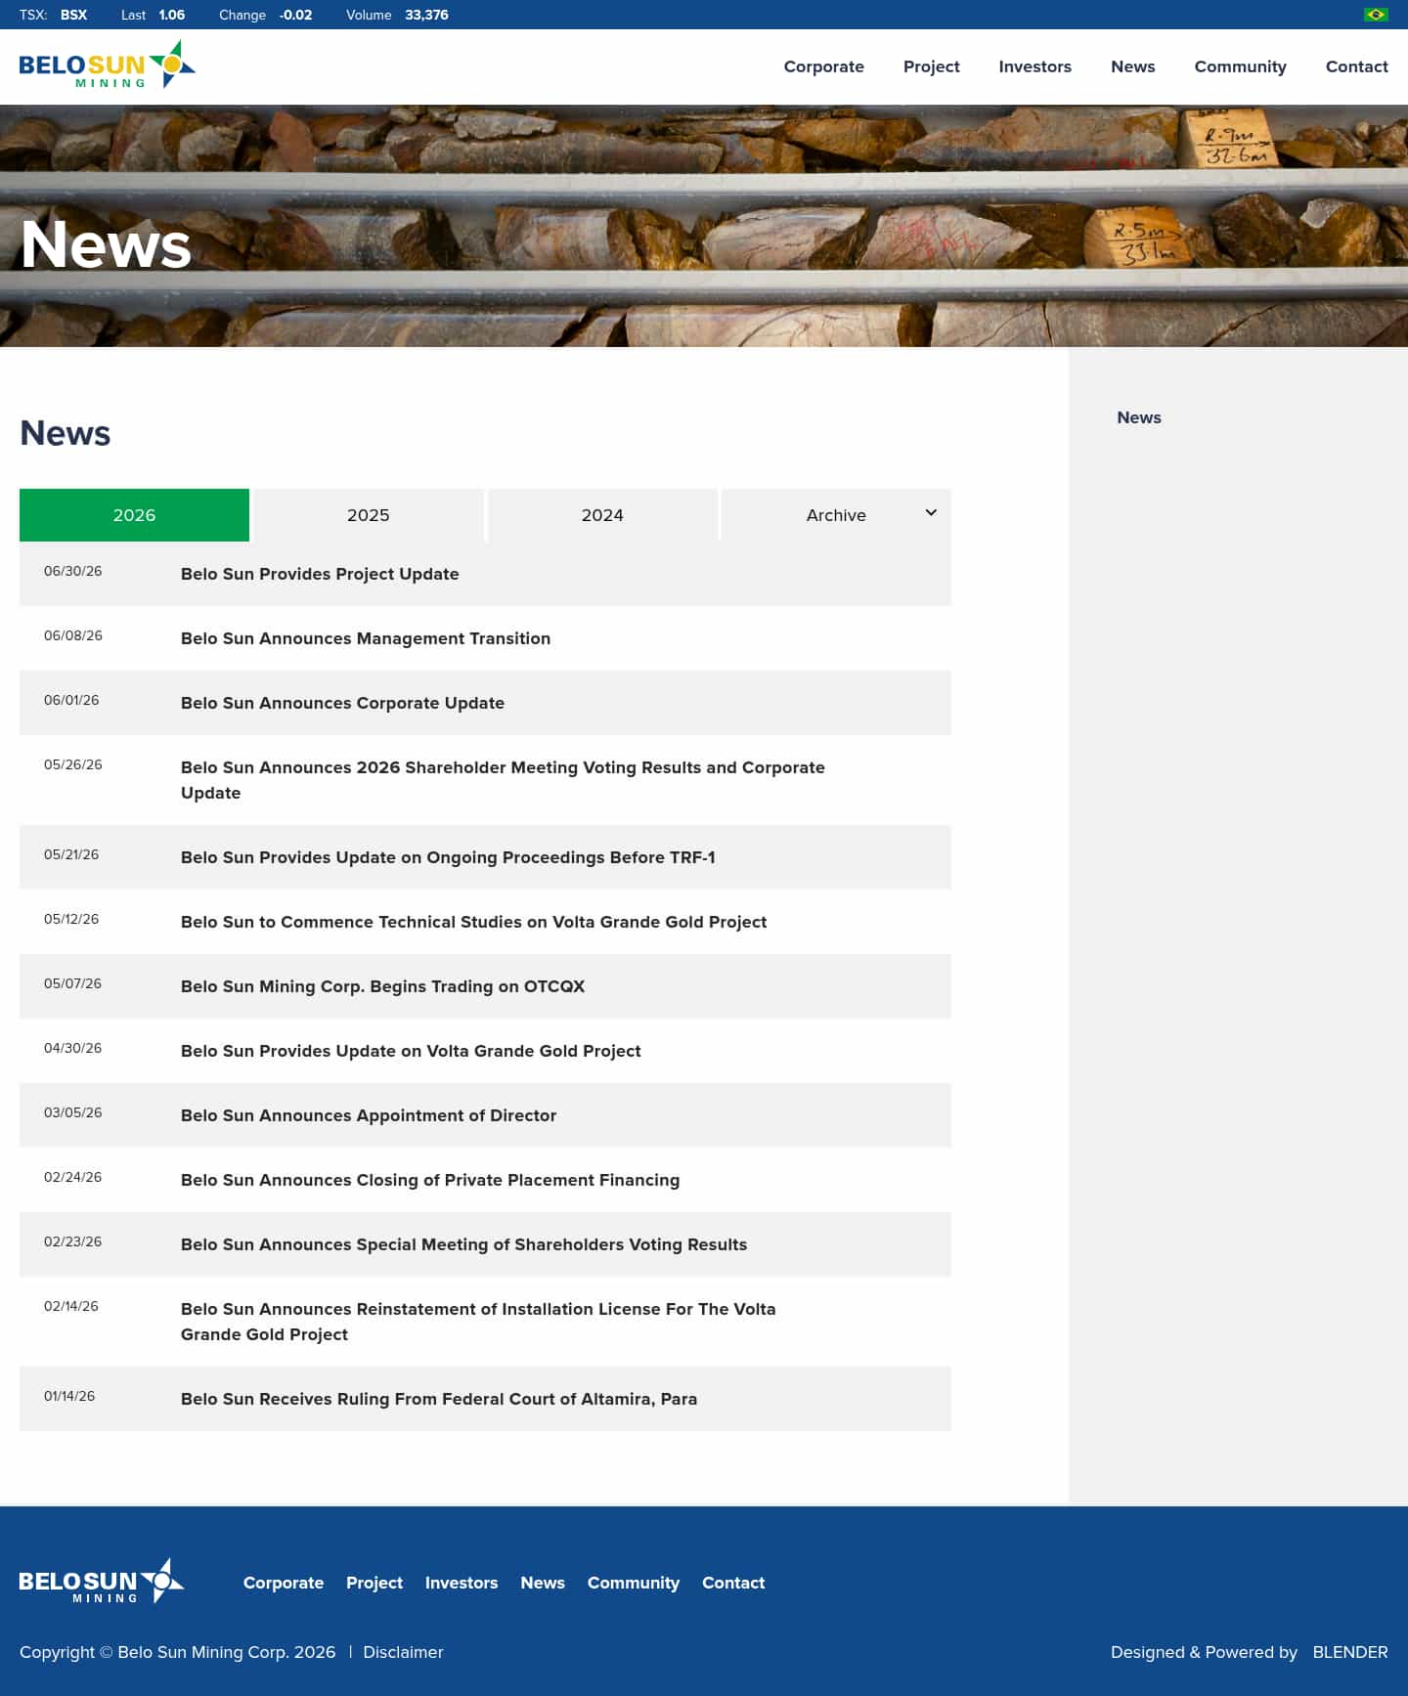Open 2026 Shareholder Meeting Voting Results article

(x=503, y=780)
